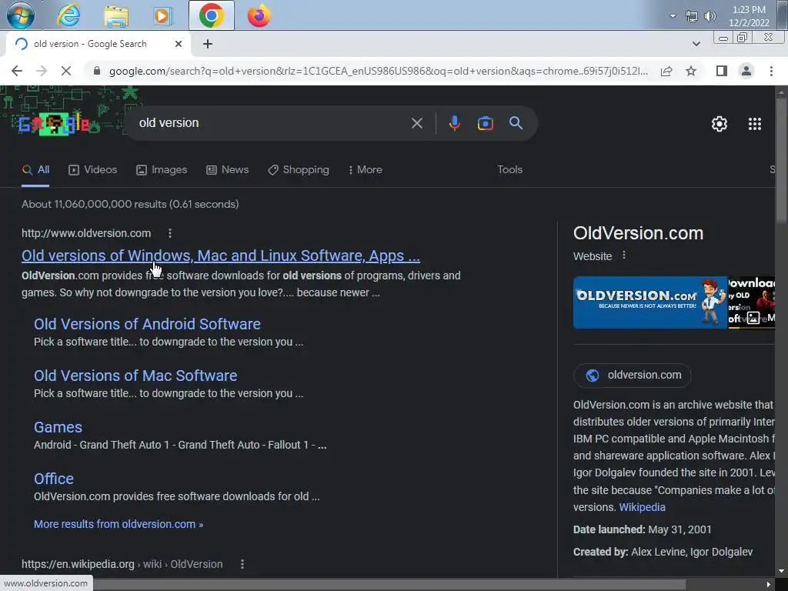
Task: Open the network tray icon
Action: coord(692,16)
